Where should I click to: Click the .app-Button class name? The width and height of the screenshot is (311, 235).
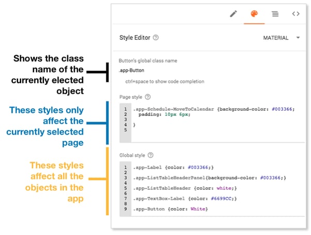click(x=132, y=70)
